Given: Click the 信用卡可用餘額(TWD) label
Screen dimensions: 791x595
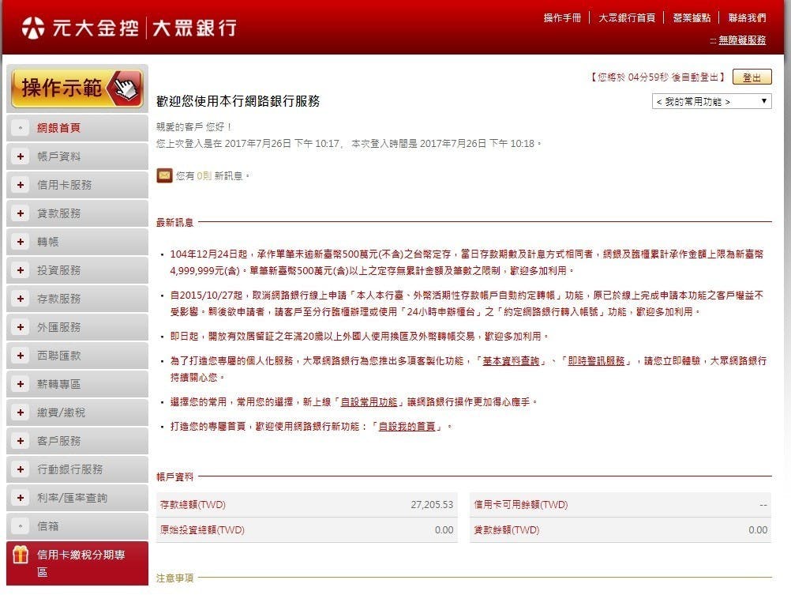Looking at the screenshot, I should coord(521,505).
